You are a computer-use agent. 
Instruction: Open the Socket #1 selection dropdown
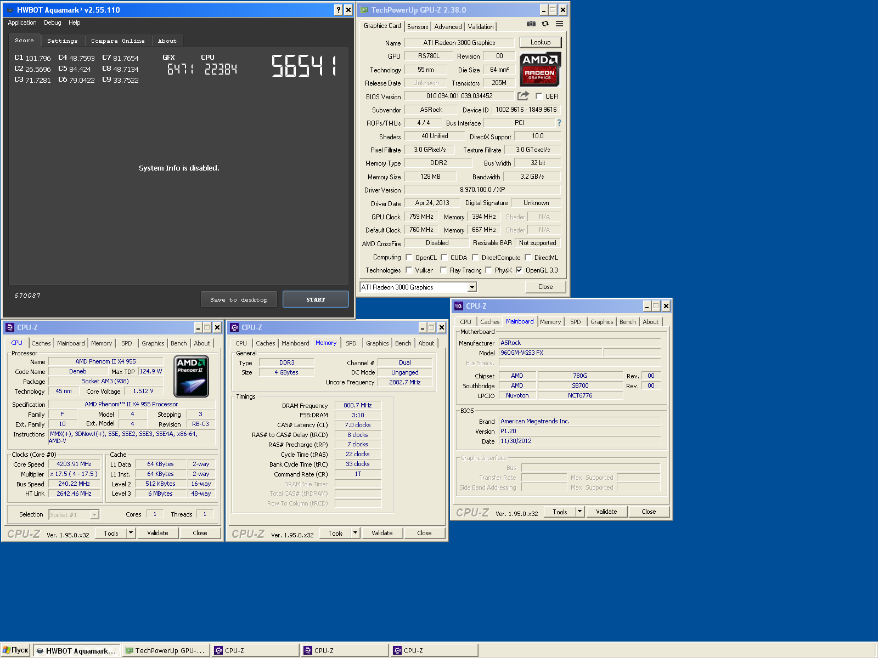pos(94,514)
